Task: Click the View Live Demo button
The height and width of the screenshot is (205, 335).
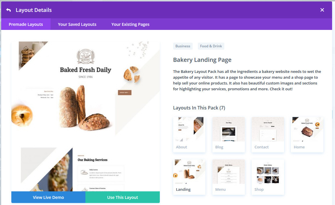Action: point(48,197)
